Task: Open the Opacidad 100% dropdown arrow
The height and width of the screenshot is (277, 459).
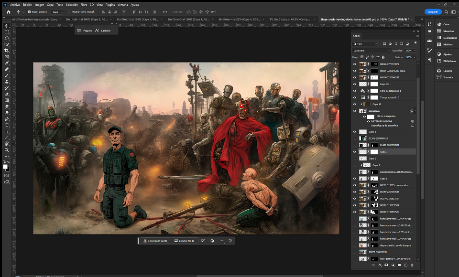Action: (415, 51)
